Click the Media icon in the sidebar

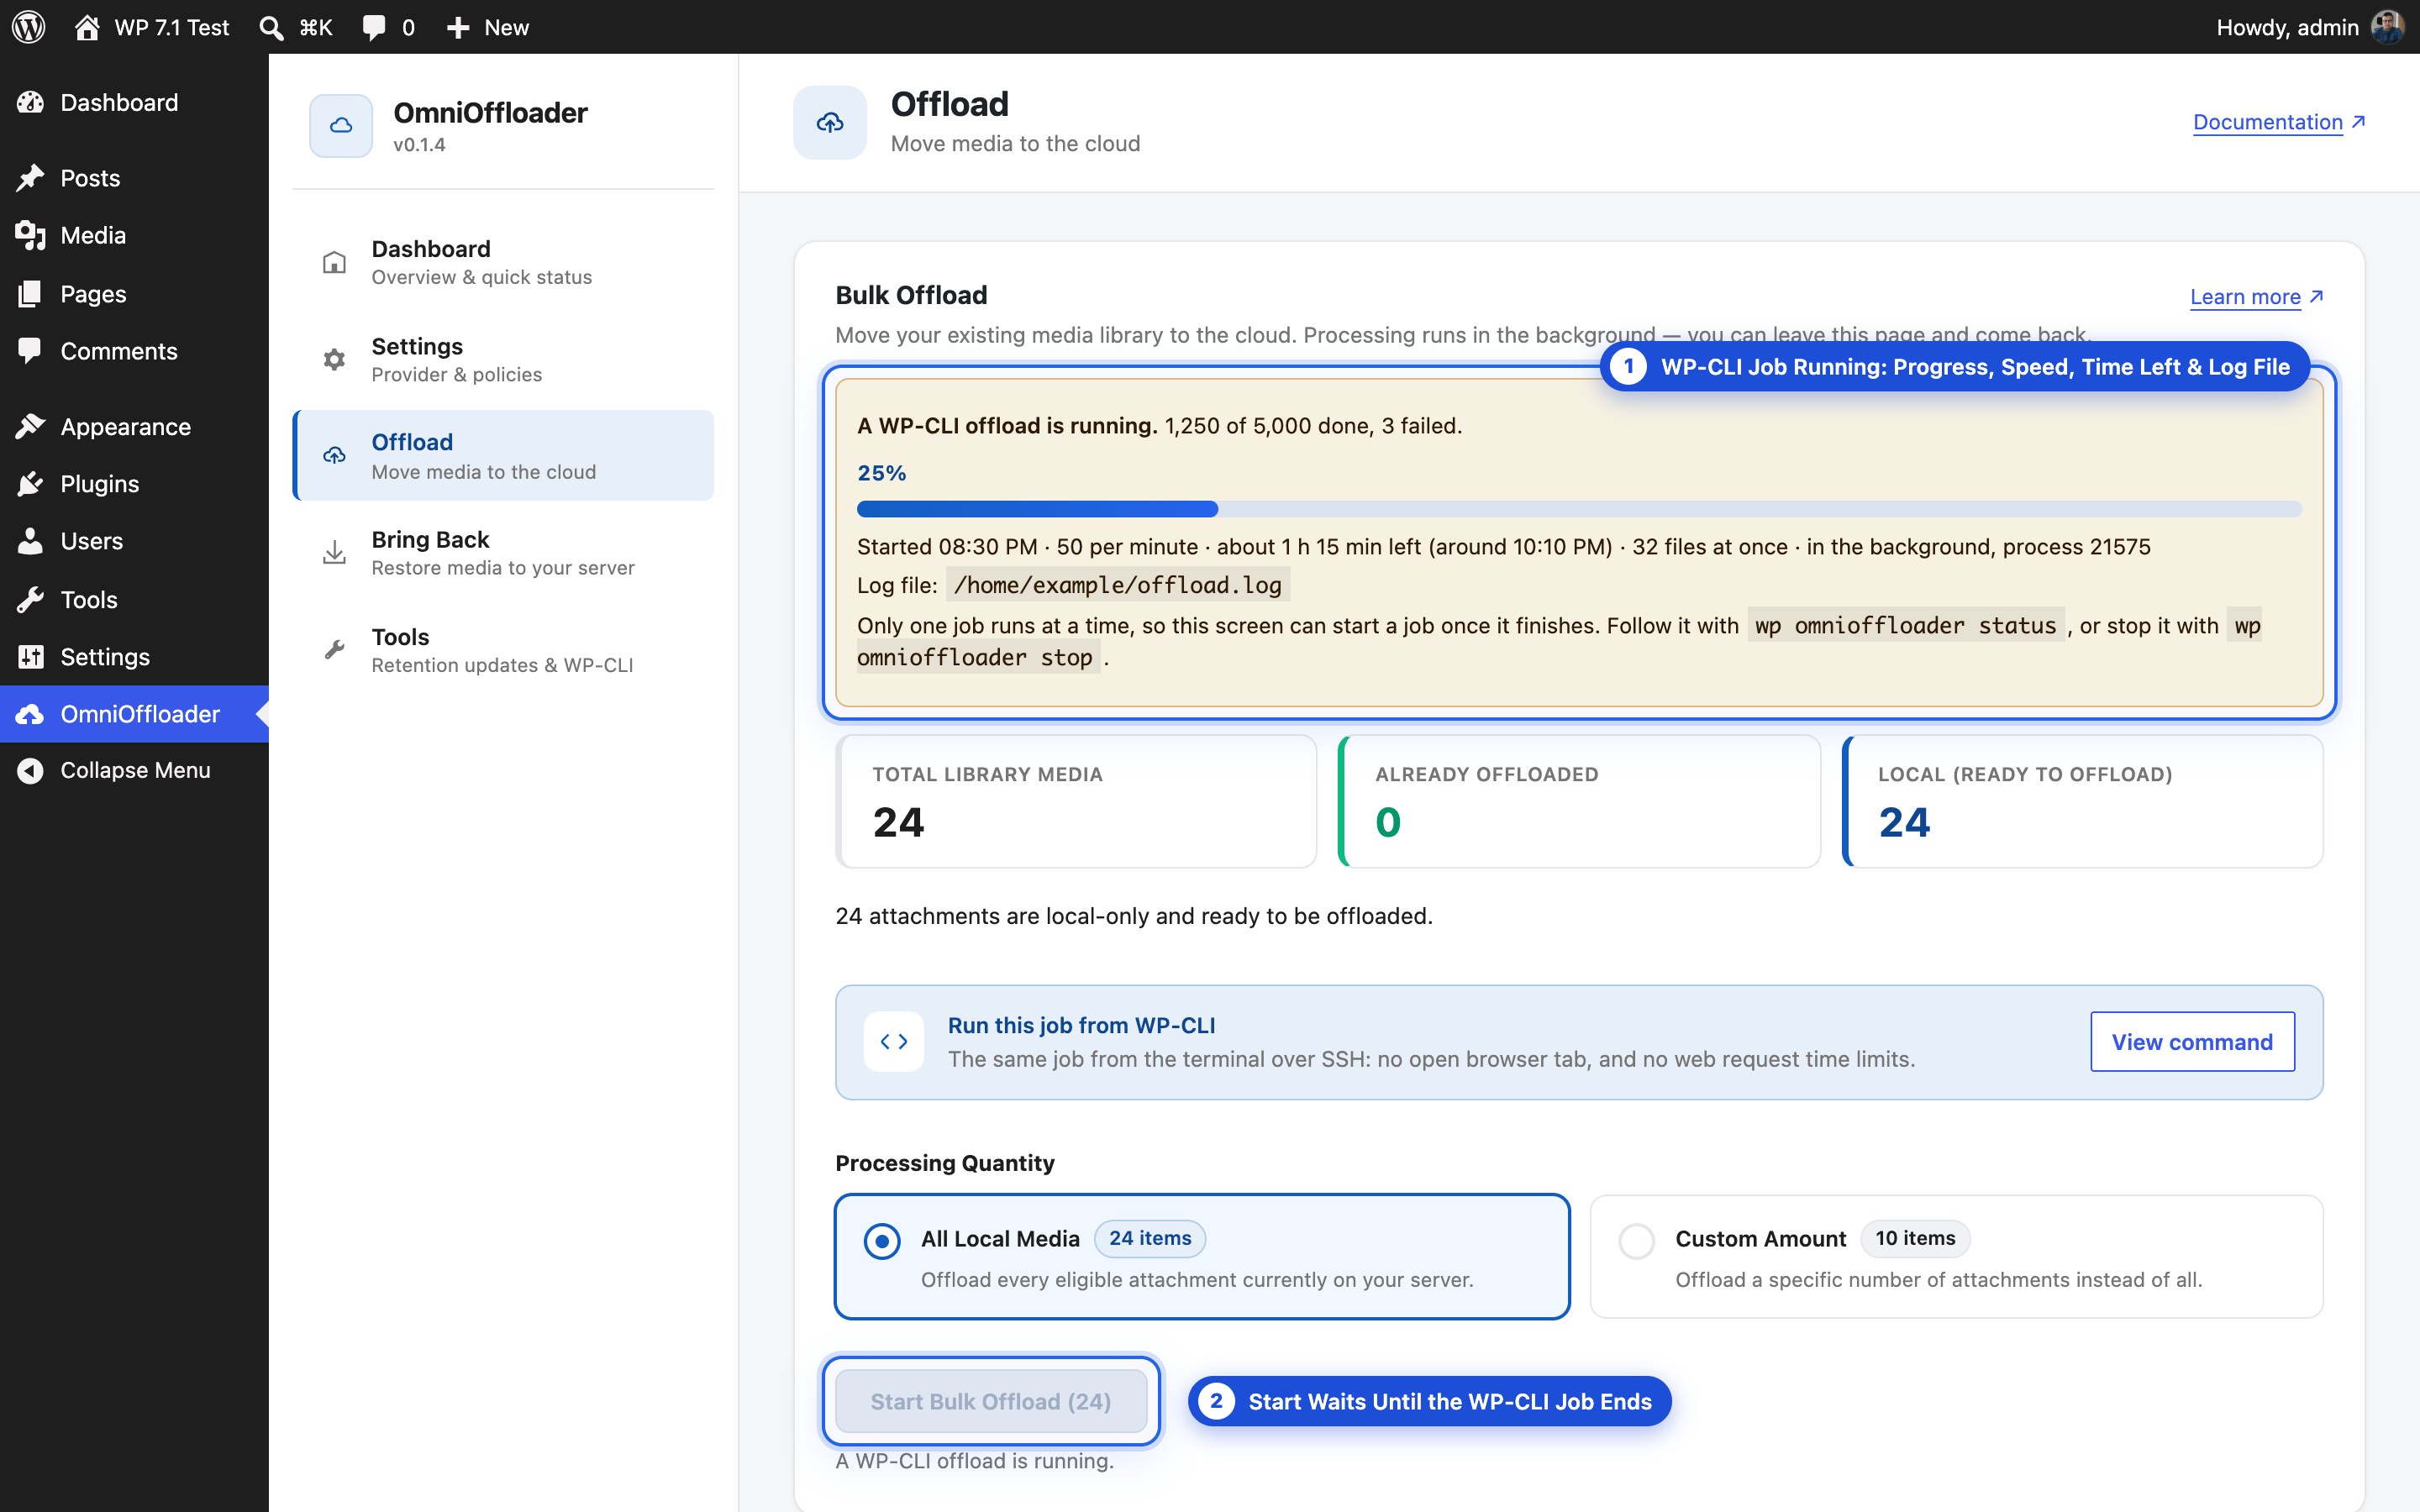tap(30, 235)
